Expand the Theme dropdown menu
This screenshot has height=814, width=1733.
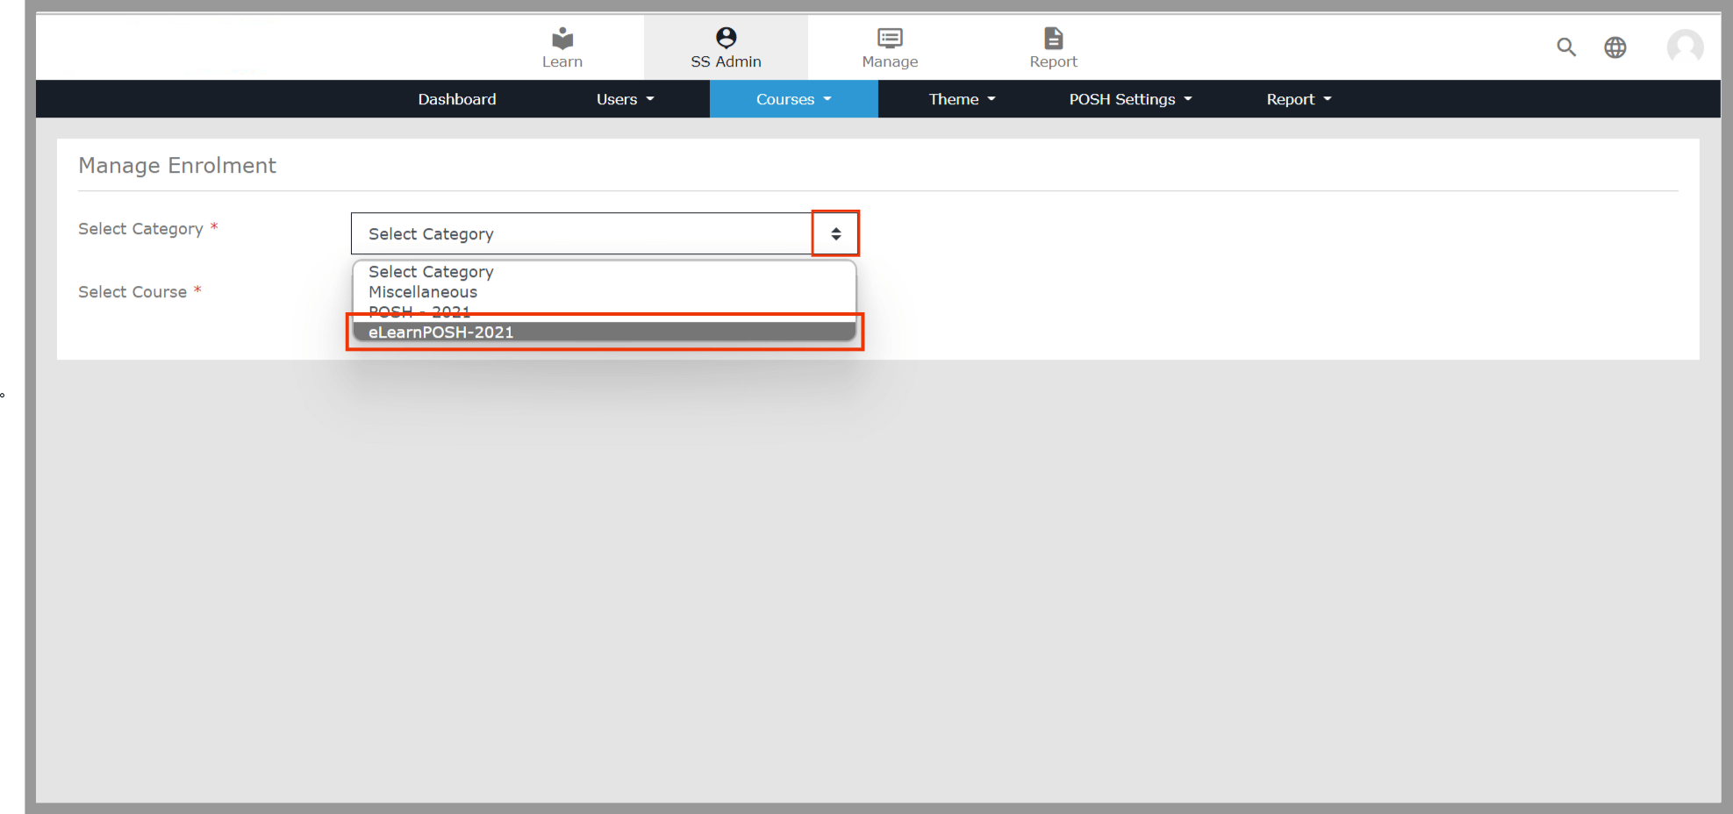(962, 99)
